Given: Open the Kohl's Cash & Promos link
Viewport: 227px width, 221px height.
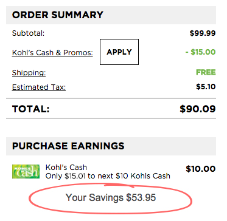Looking at the screenshot, I should pos(52,53).
